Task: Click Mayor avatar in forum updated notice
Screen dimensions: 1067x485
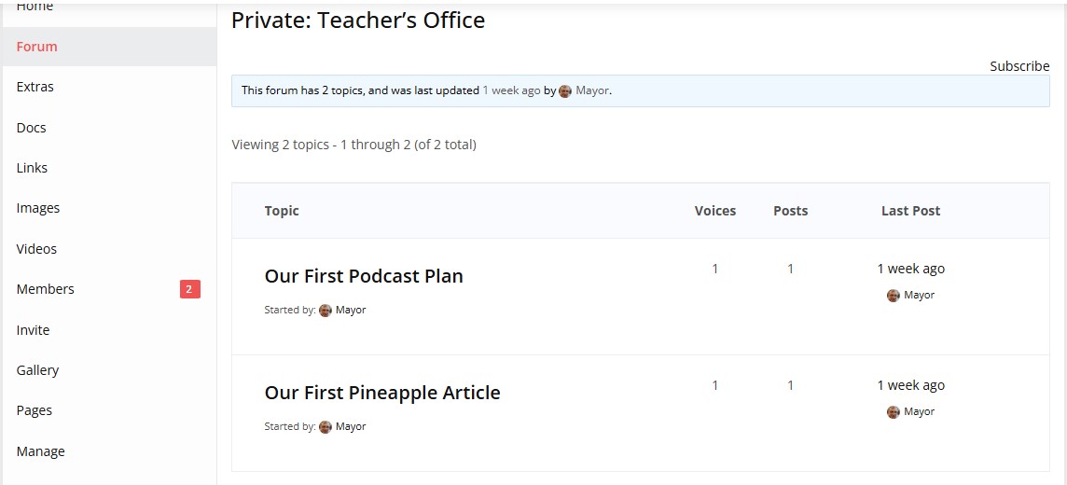Action: [x=565, y=91]
